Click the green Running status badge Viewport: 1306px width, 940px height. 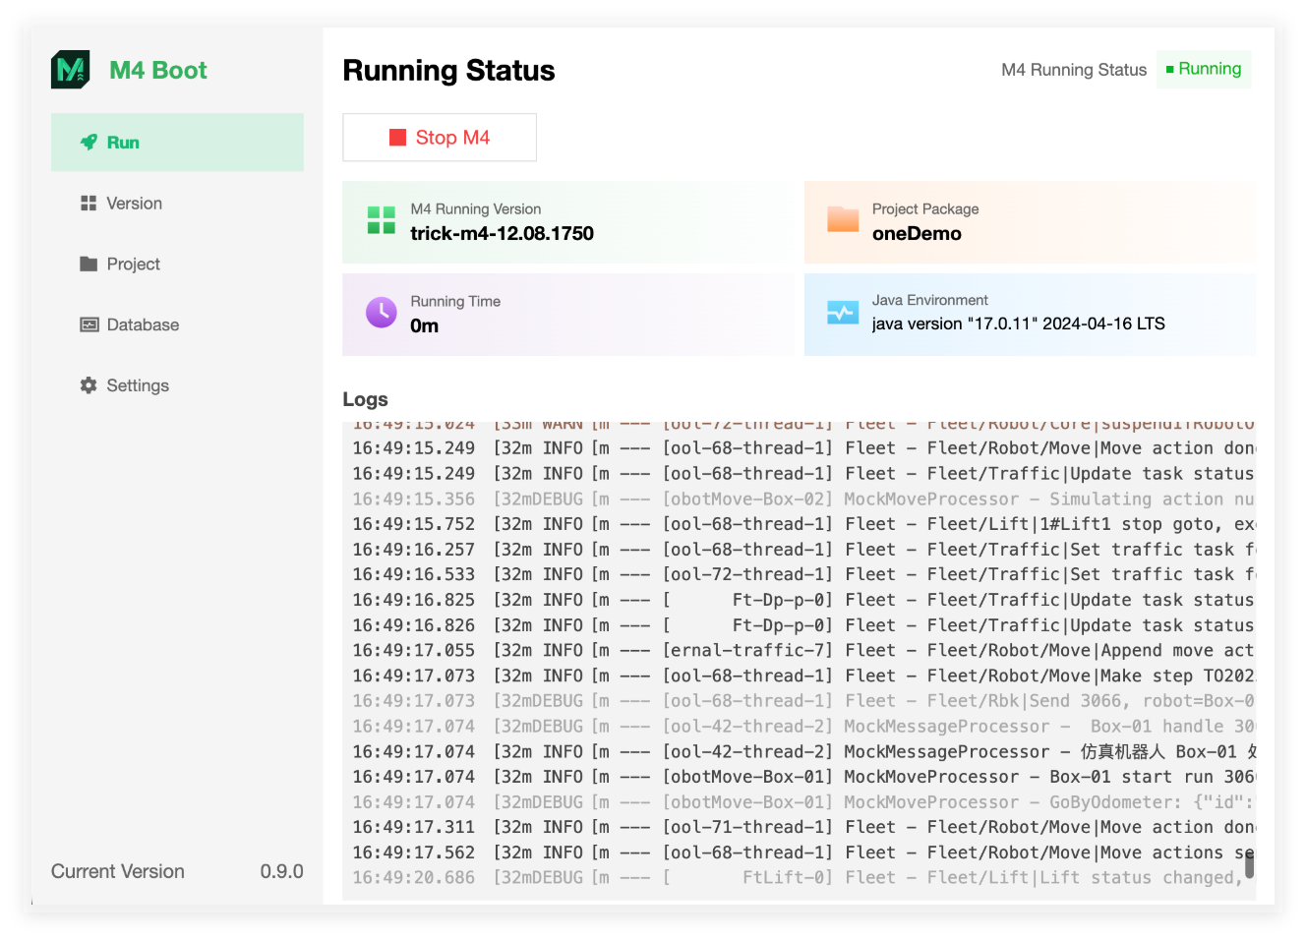point(1203,69)
